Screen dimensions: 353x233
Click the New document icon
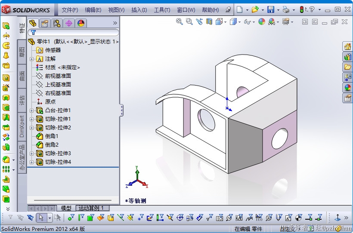coord(239,9)
